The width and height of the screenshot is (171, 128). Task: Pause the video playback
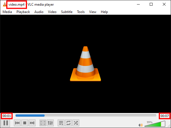point(6,123)
